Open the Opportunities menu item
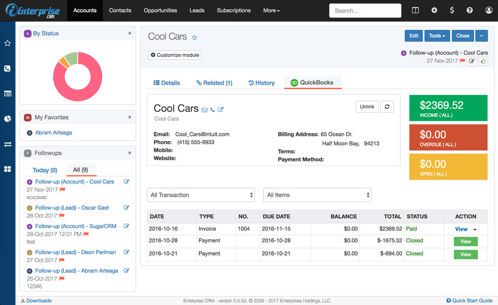The image size is (498, 305). pos(160,10)
